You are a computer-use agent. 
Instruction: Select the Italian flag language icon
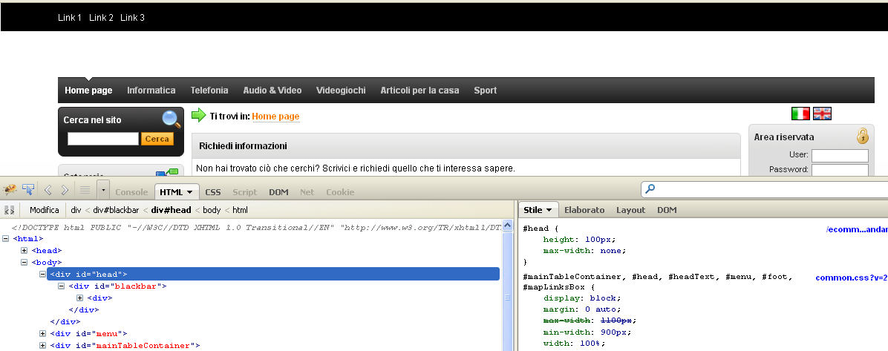click(x=800, y=114)
